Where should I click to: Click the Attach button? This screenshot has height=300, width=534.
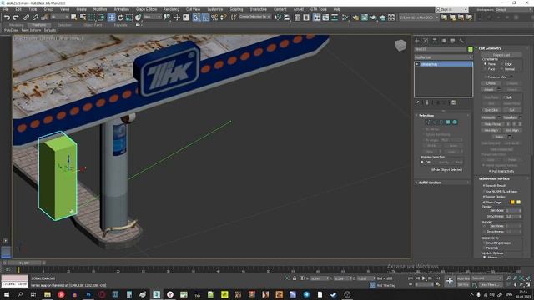click(x=489, y=90)
